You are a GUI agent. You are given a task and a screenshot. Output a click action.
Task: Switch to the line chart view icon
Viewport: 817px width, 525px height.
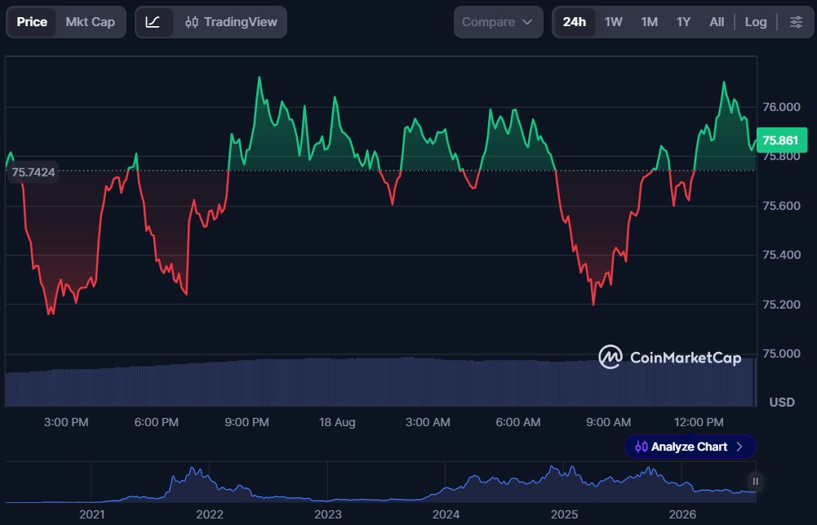(153, 22)
